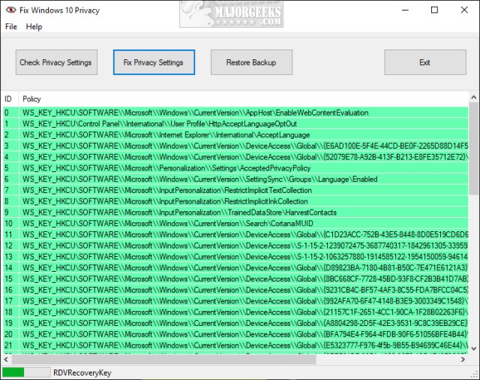Click the Fix Privacy Settings button

(x=154, y=62)
